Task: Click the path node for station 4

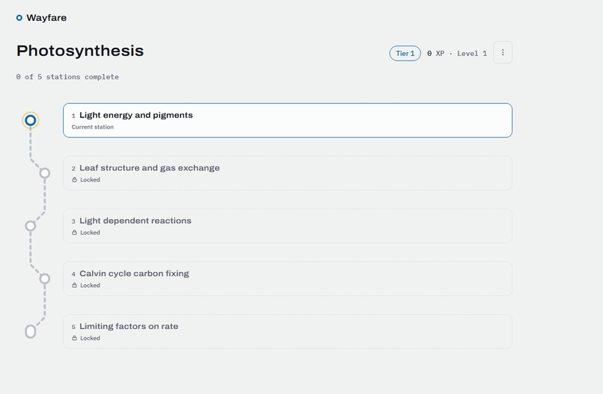Action: (45, 278)
